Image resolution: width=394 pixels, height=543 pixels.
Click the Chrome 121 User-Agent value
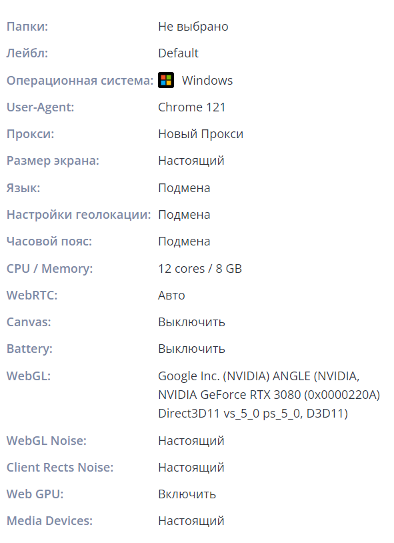coord(191,107)
